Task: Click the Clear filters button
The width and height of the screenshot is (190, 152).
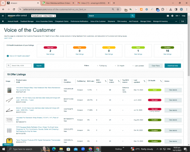Action: click(156, 66)
